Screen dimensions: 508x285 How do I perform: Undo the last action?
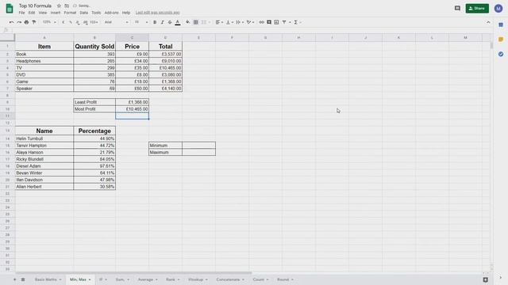12,22
